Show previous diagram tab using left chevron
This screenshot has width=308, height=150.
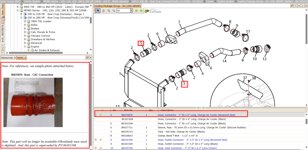(296, 6)
